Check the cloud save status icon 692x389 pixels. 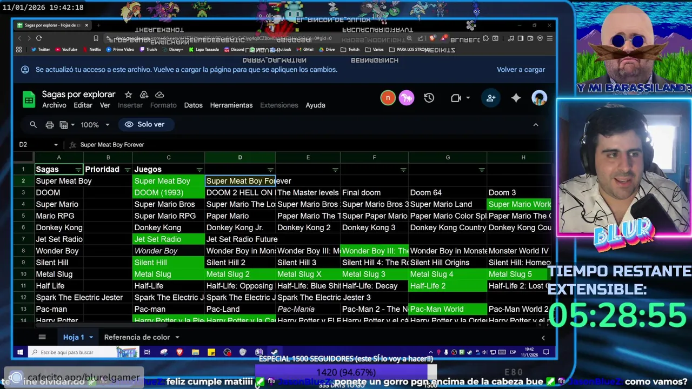159,95
